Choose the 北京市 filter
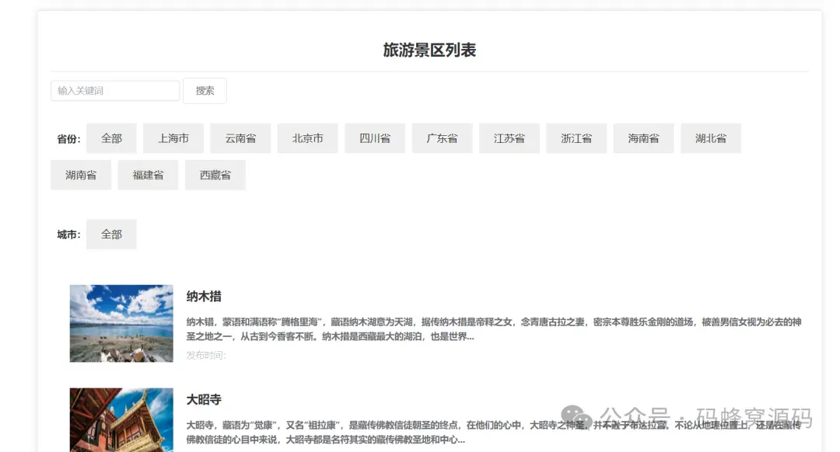Viewport: 840px width, 452px height. (307, 138)
